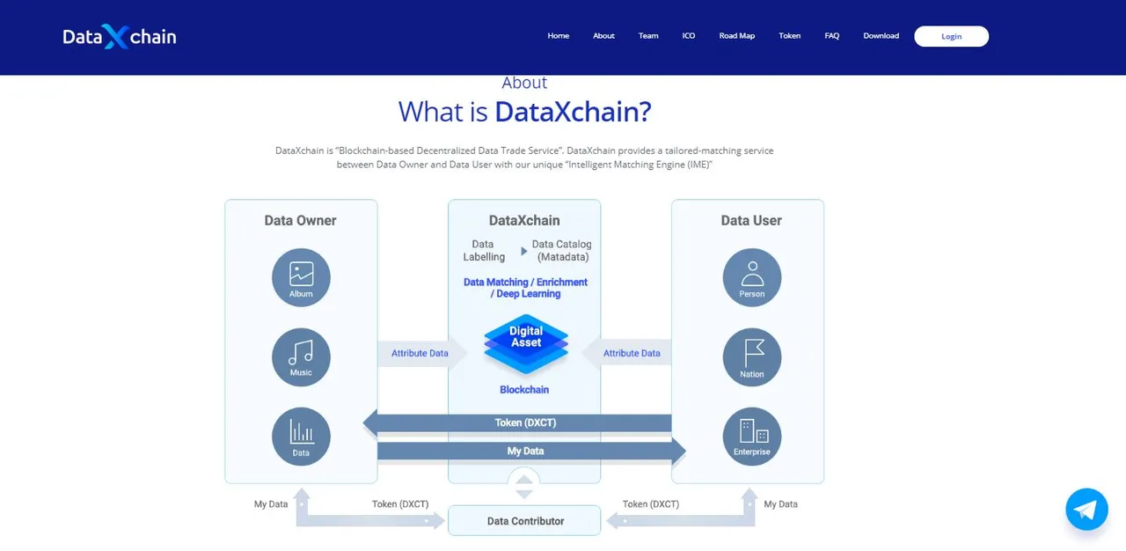This screenshot has width=1126, height=551.
Task: Click the left Attribute Data arrow
Action: (423, 353)
